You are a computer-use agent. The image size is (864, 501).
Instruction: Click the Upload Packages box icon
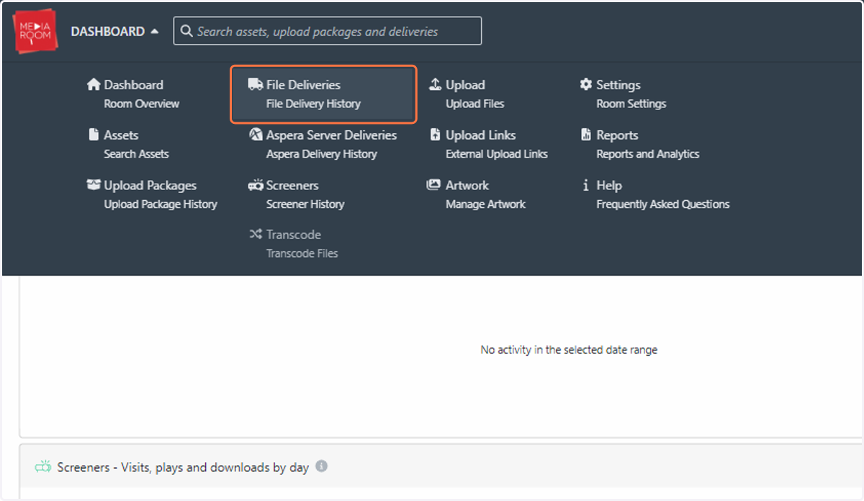point(94,185)
